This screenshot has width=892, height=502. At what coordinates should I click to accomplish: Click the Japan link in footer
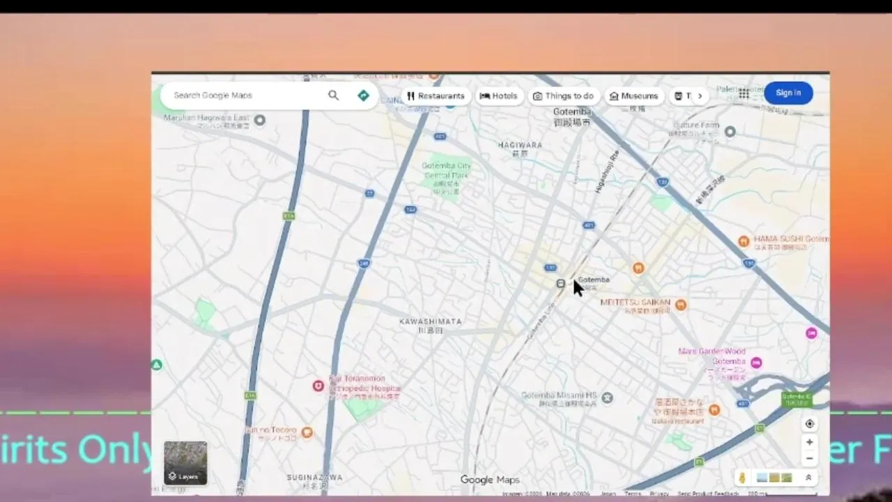608,494
